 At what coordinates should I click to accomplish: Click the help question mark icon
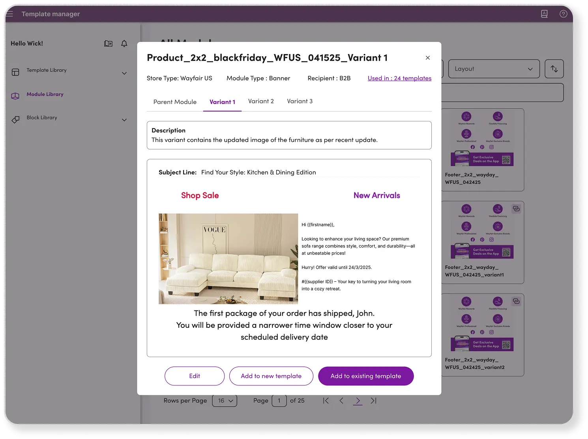tap(563, 14)
